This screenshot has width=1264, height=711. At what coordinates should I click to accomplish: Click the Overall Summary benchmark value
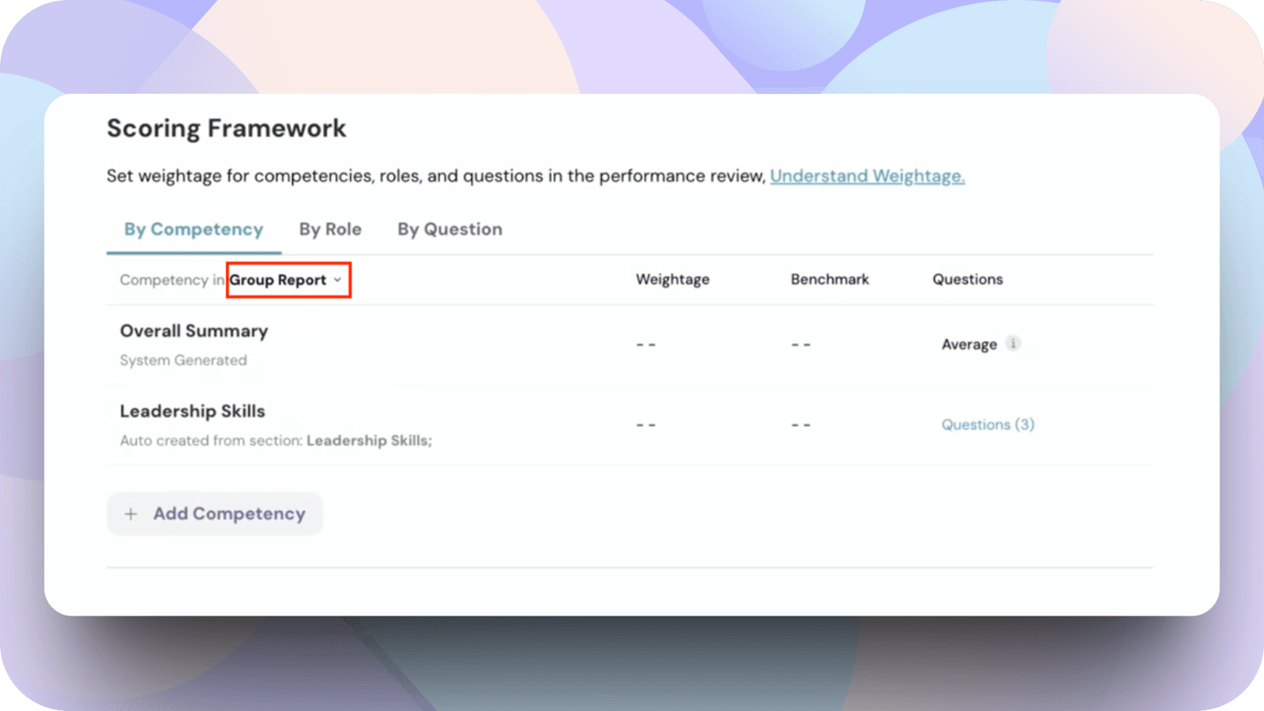[801, 345]
